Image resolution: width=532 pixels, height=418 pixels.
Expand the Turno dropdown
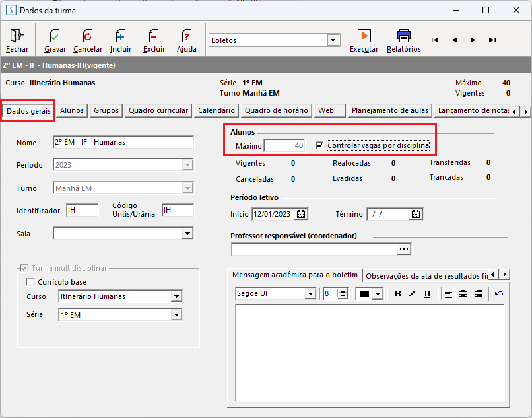point(187,188)
